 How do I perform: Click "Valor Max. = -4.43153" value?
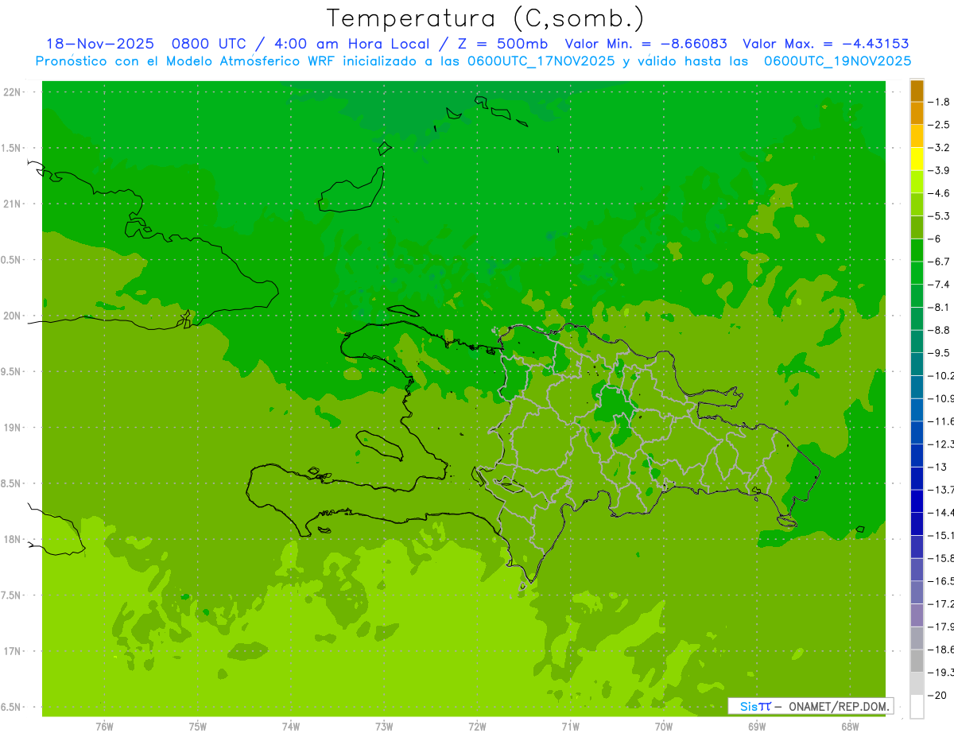point(825,44)
